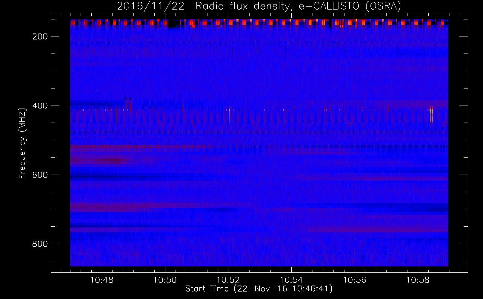Click the 10:48 time tick label
Image resolution: width=483 pixels, height=299 pixels.
coord(102,280)
